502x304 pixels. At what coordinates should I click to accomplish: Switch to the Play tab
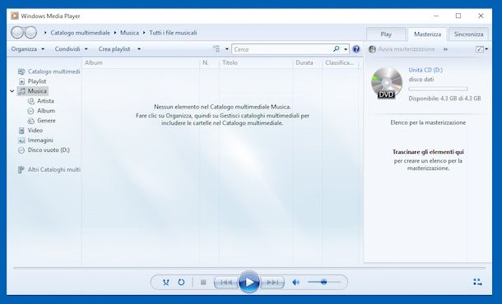[x=386, y=35]
